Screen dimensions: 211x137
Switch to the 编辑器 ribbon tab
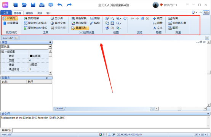tap(29, 13)
